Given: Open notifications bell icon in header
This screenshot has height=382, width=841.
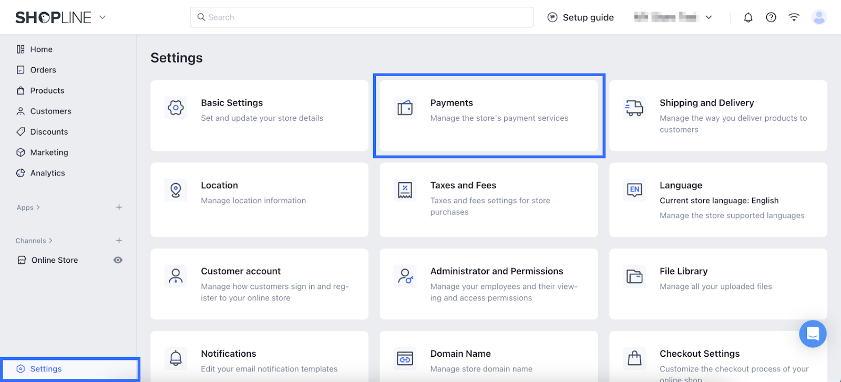Looking at the screenshot, I should 748,17.
